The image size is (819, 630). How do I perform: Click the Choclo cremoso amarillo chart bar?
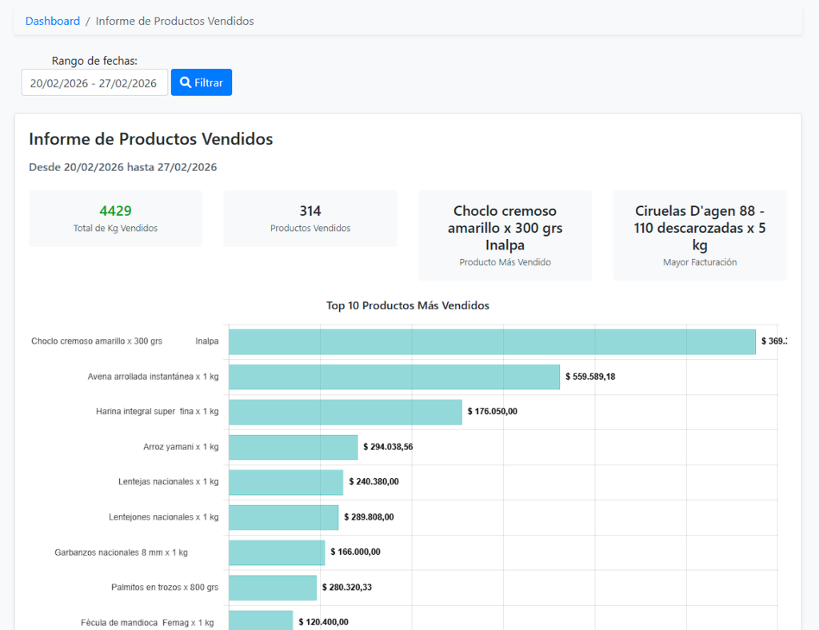coord(491,341)
